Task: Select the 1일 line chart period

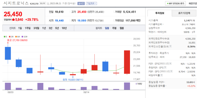Action: click(x=20, y=28)
